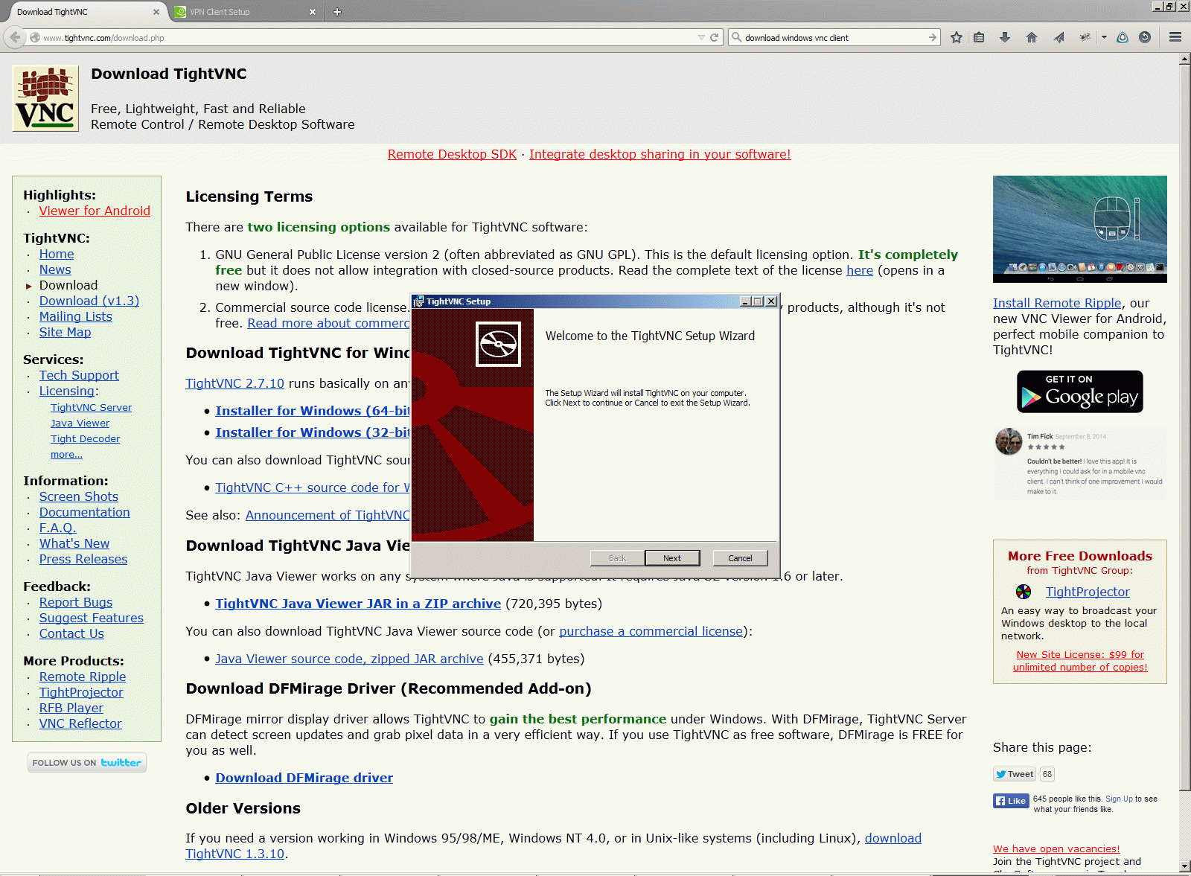Viewport: 1191px width, 876px height.
Task: Click the Java Viewer source code link
Action: click(349, 659)
